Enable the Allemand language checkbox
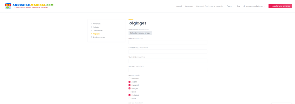The height and width of the screenshot is (104, 295). pyautogui.click(x=129, y=79)
